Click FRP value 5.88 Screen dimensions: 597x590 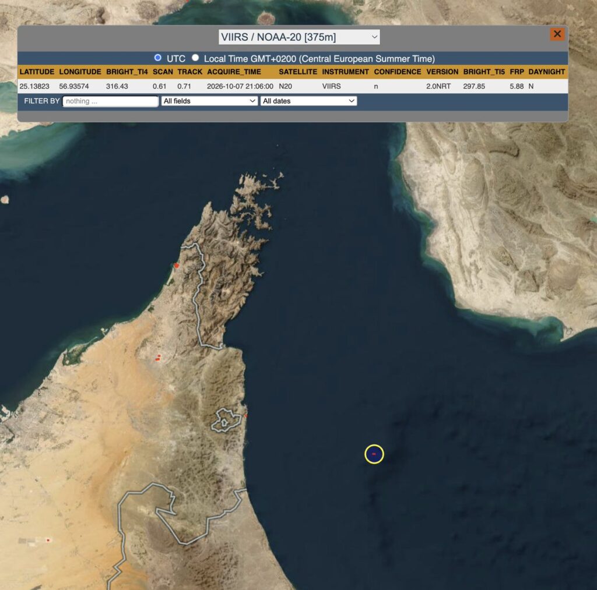pyautogui.click(x=517, y=86)
